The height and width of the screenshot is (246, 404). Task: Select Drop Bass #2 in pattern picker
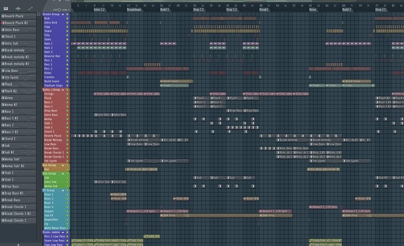18,193
